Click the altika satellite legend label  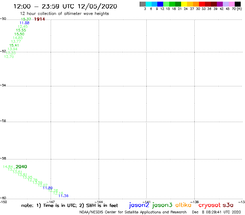pos(183,205)
